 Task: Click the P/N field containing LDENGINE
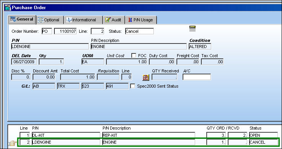(50, 46)
